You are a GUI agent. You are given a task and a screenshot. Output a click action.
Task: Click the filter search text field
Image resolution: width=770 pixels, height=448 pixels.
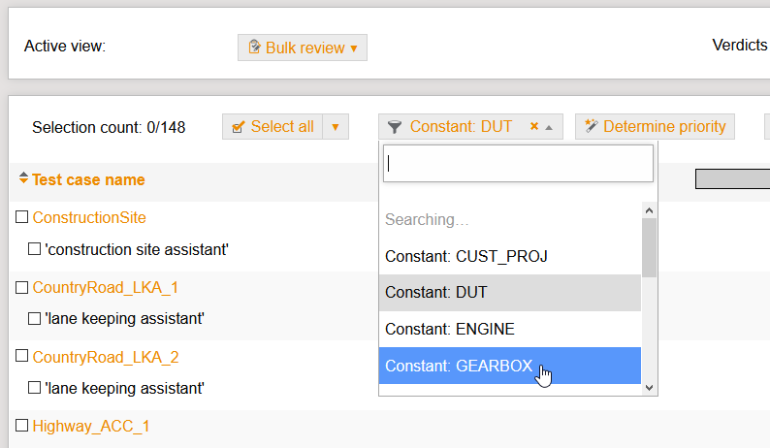pos(518,163)
